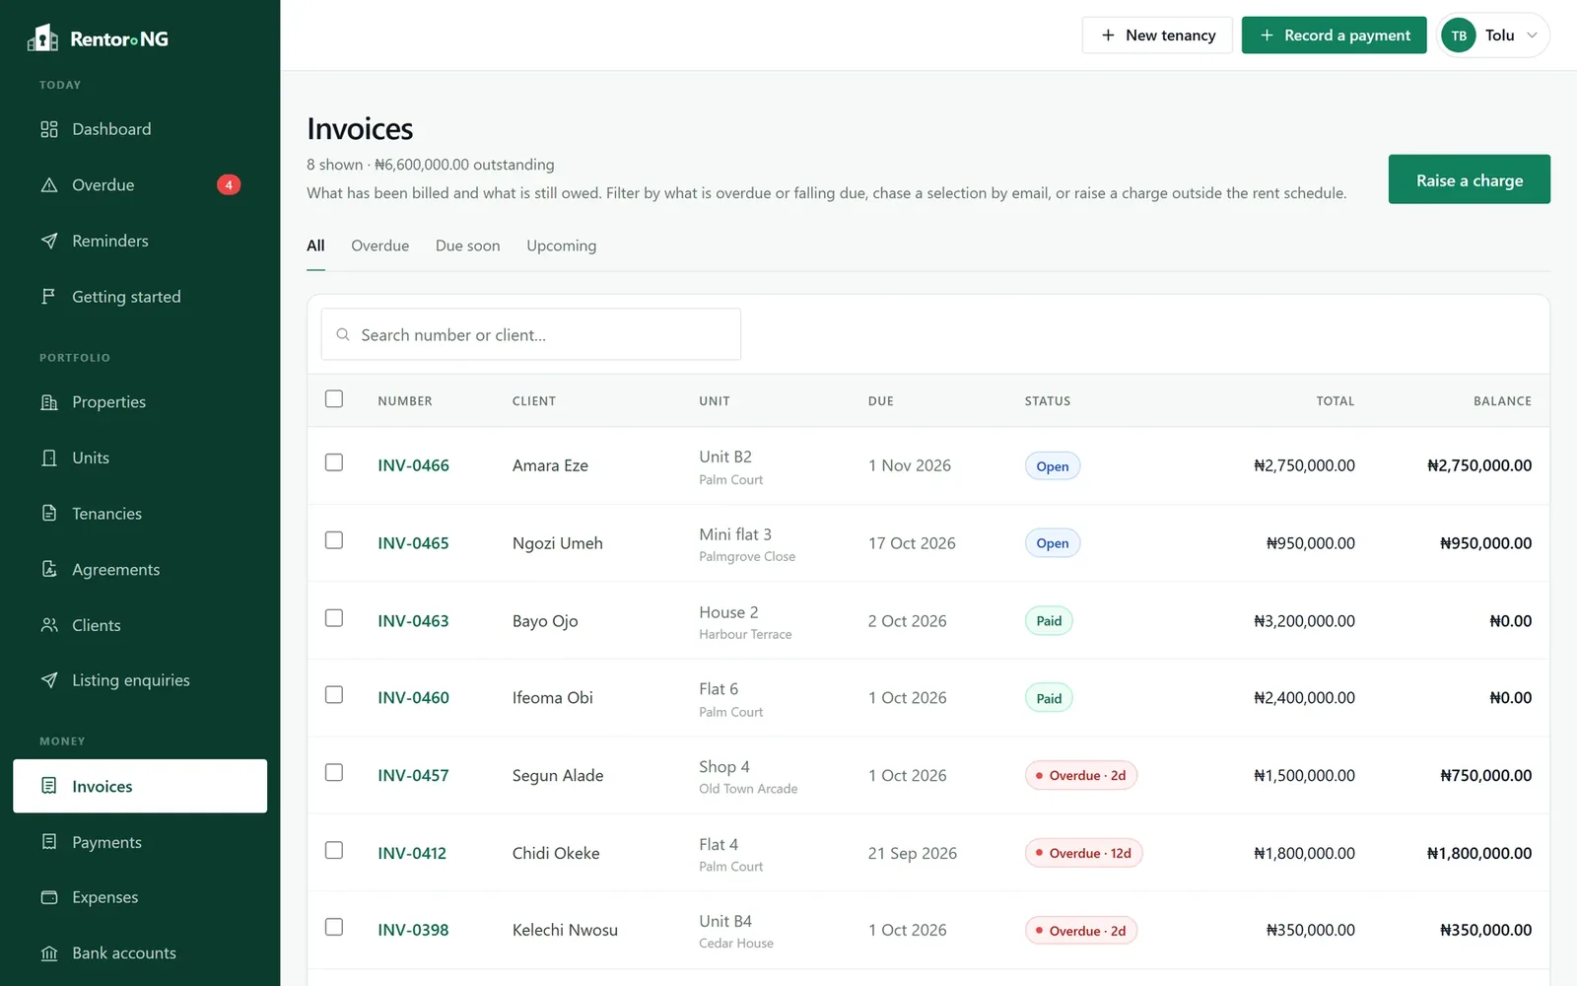Click the Expenses wallet icon
The width and height of the screenshot is (1577, 986).
(49, 897)
